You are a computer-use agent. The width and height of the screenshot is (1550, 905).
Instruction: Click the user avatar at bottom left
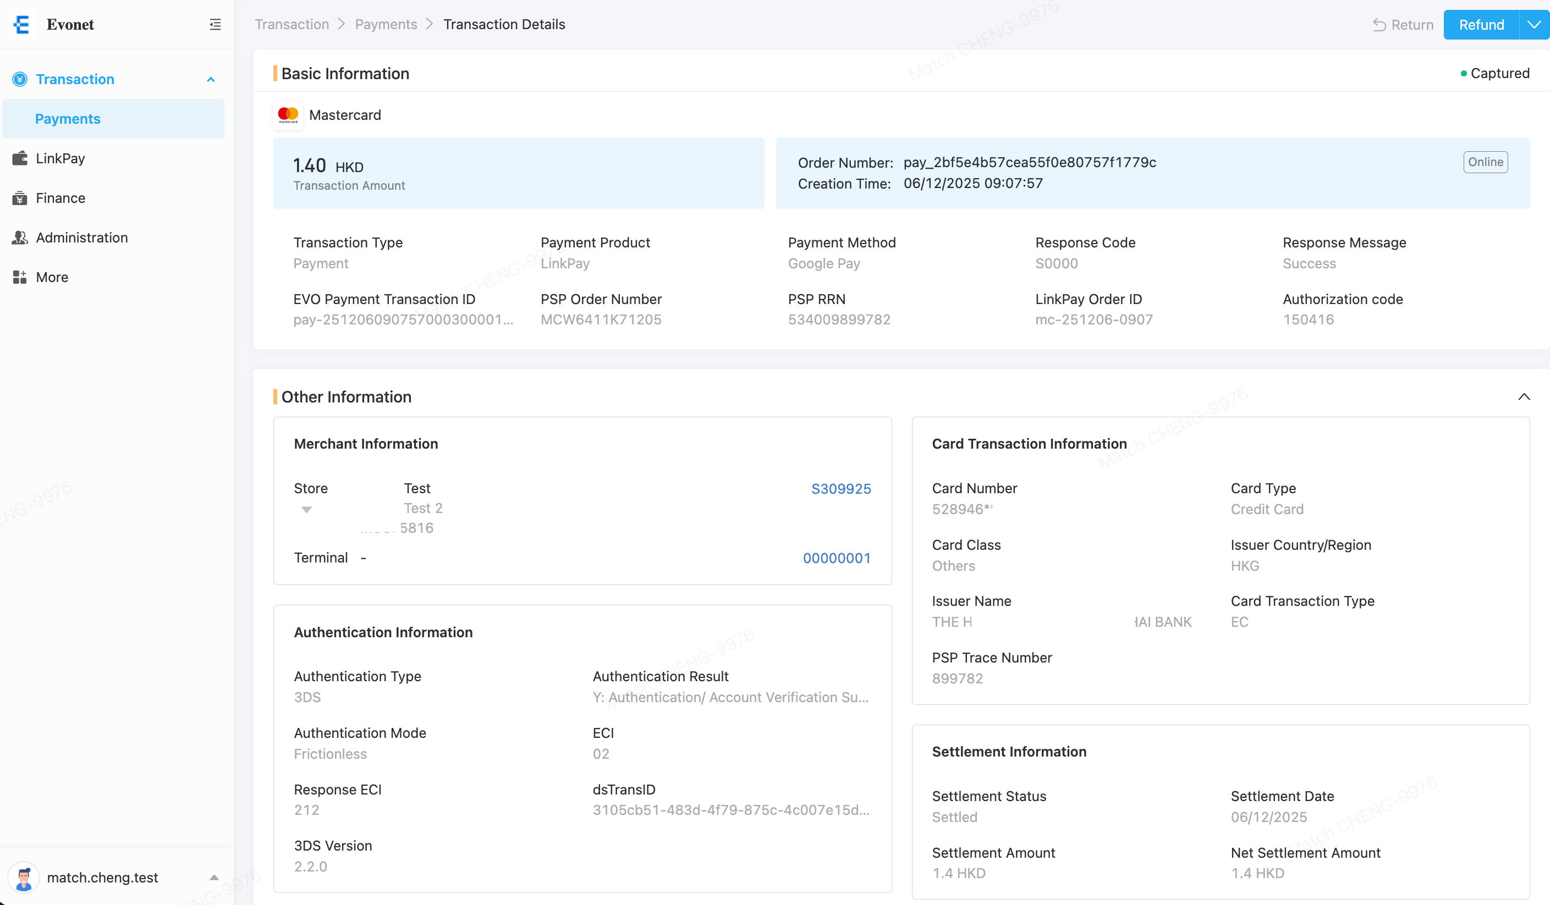click(24, 878)
